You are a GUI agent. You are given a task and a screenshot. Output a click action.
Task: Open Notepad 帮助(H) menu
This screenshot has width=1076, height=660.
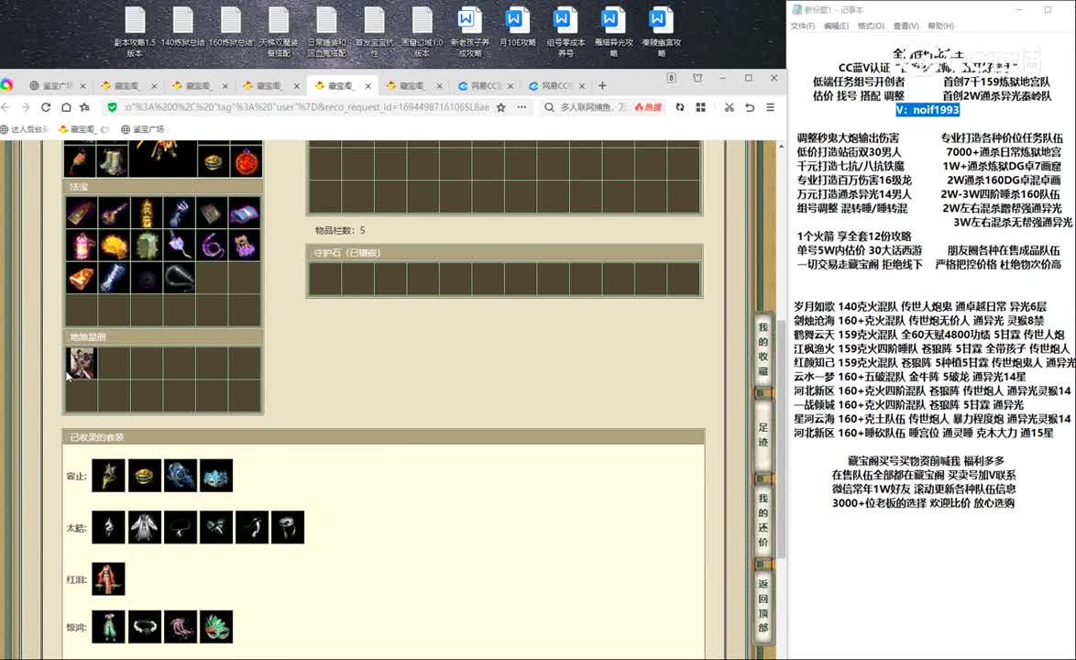pyautogui.click(x=941, y=26)
